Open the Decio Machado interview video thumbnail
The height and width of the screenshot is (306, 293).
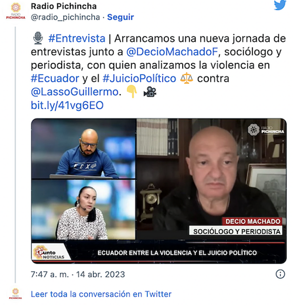(159, 191)
